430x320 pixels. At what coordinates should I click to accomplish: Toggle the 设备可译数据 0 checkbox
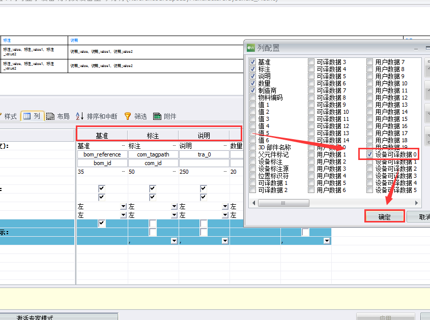(369, 154)
